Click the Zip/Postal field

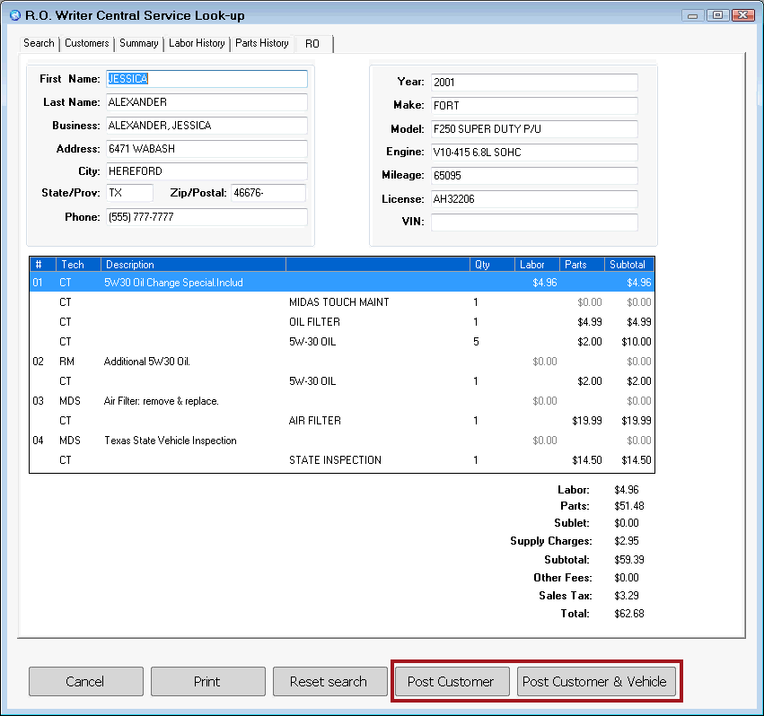coord(268,192)
